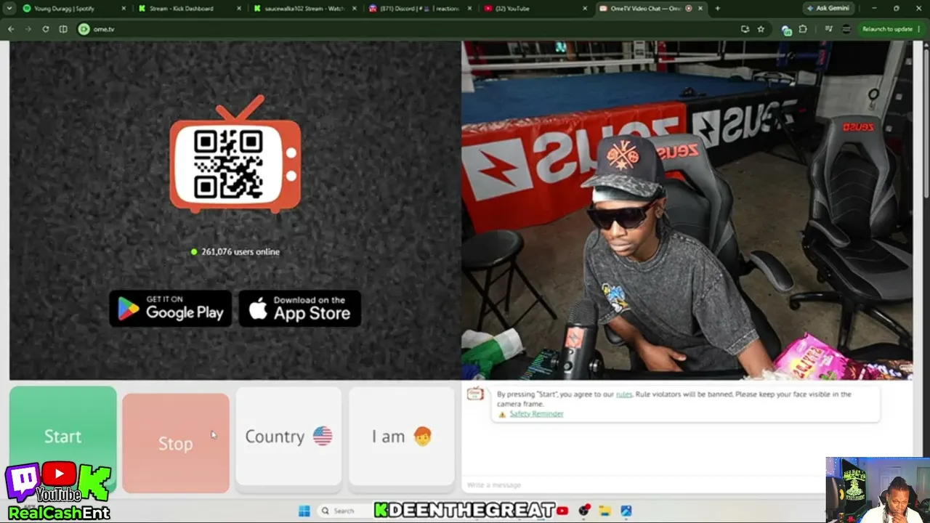930x523 pixels.
Task: Bookmark this page with the star icon
Action: pos(761,29)
